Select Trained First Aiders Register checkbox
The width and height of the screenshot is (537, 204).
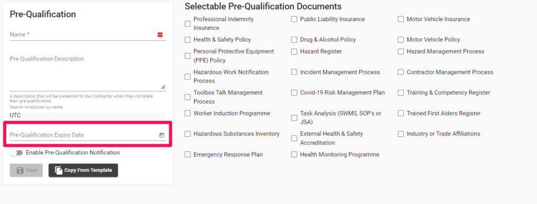click(401, 113)
